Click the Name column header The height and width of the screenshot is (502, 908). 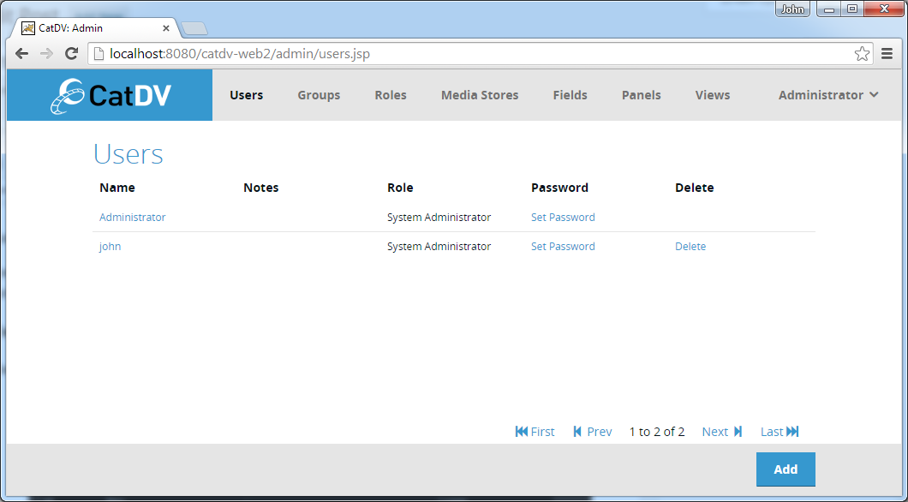tap(117, 188)
